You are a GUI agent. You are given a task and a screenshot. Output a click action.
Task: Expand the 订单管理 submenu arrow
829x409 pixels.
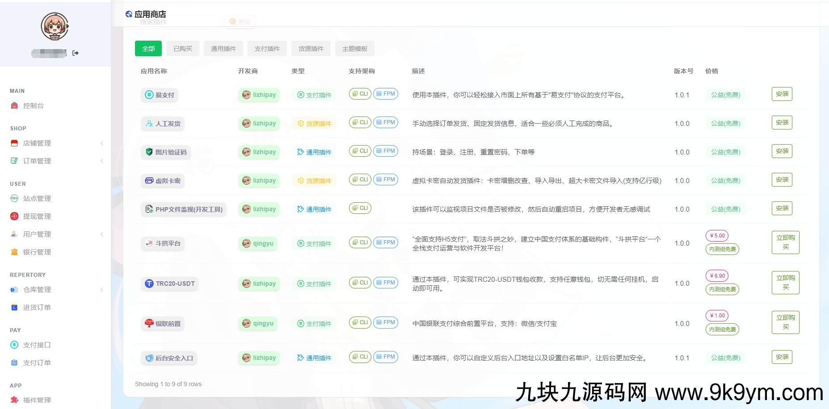102,161
